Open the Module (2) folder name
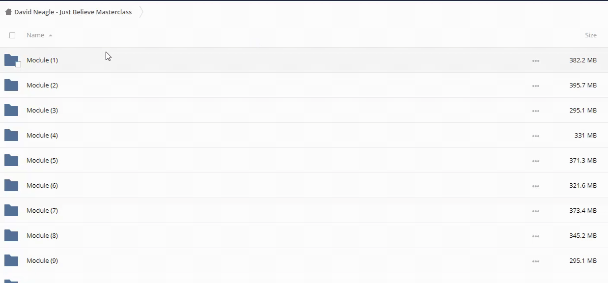Screen dimensions: 608x283 pos(42,85)
